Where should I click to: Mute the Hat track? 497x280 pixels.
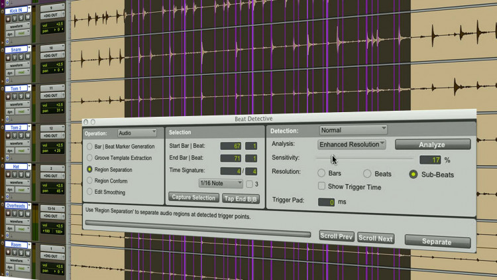click(28, 175)
